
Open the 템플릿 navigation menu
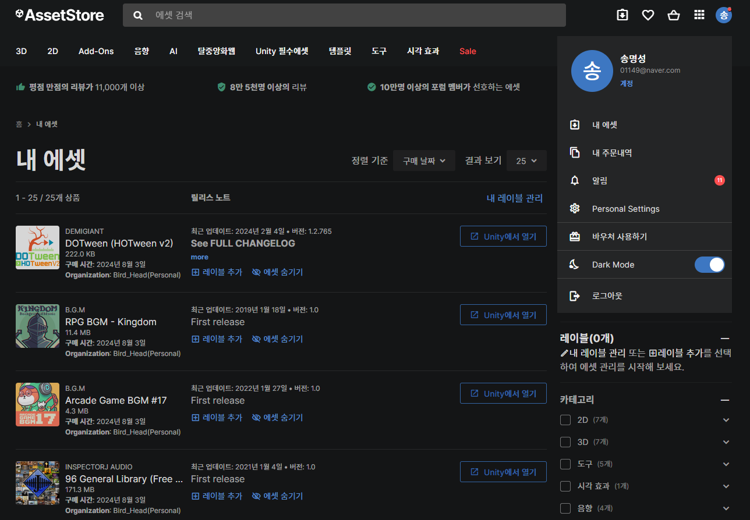pyautogui.click(x=340, y=51)
